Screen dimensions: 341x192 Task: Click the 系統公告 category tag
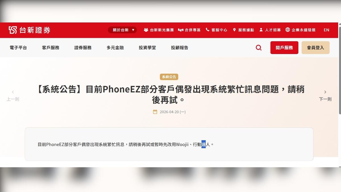(x=169, y=77)
